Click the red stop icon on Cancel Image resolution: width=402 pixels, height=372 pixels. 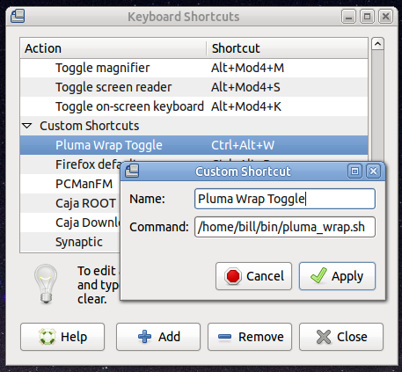[233, 276]
